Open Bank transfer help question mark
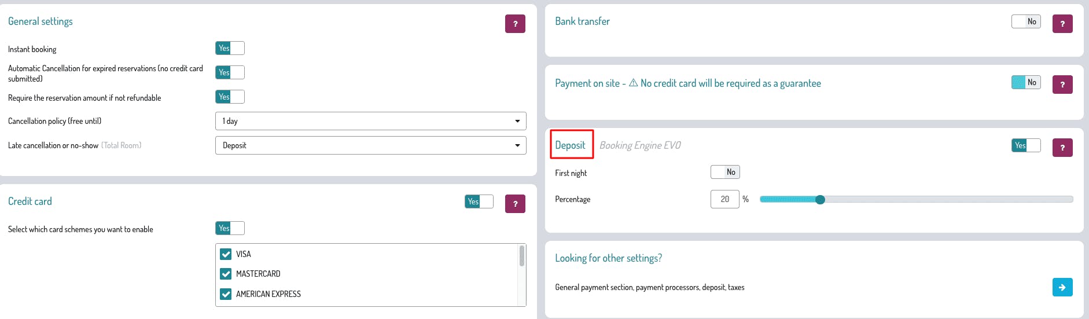The width and height of the screenshot is (1089, 319). (x=1062, y=24)
